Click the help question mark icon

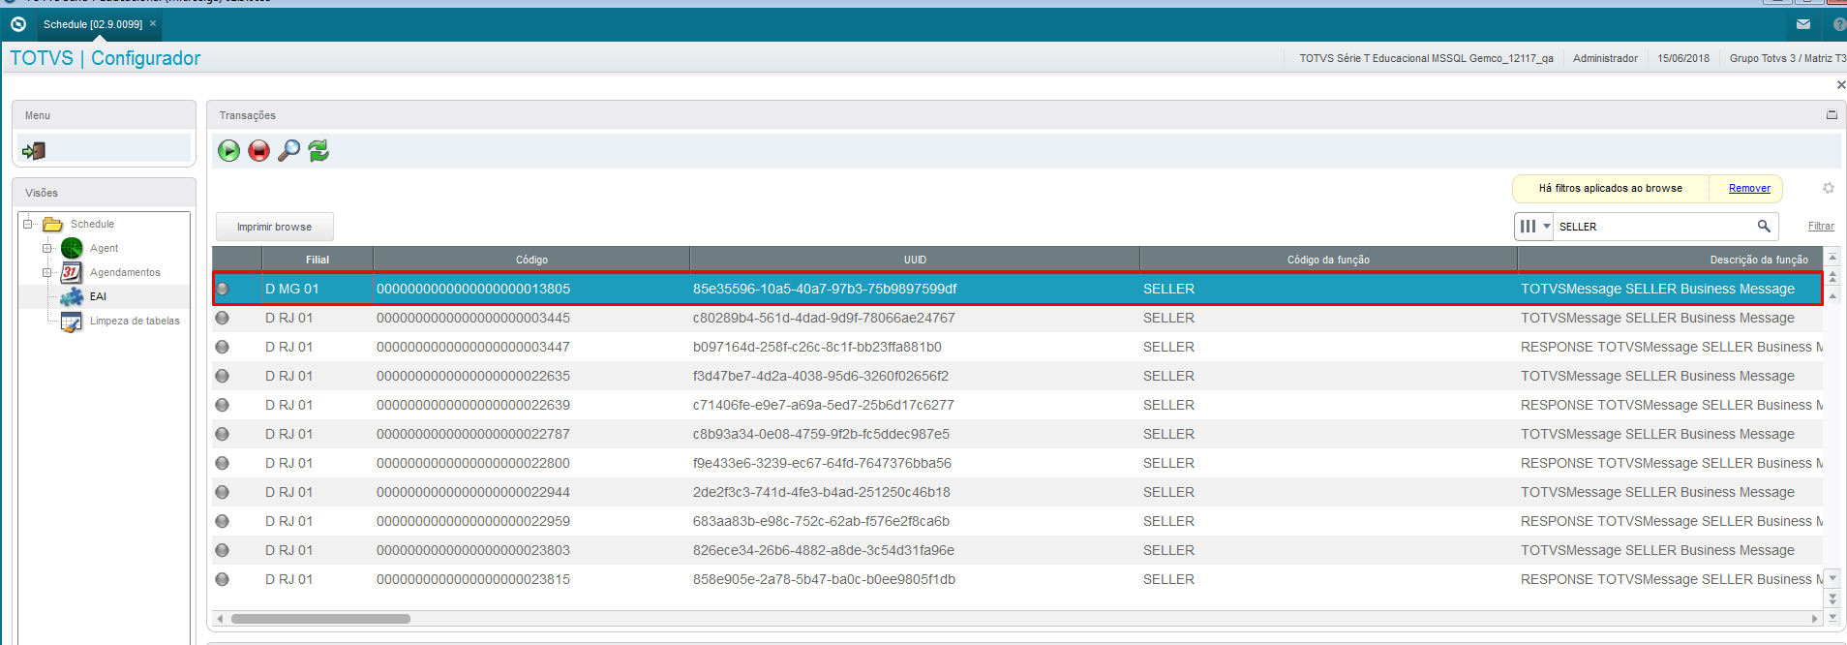pyautogui.click(x=1839, y=24)
